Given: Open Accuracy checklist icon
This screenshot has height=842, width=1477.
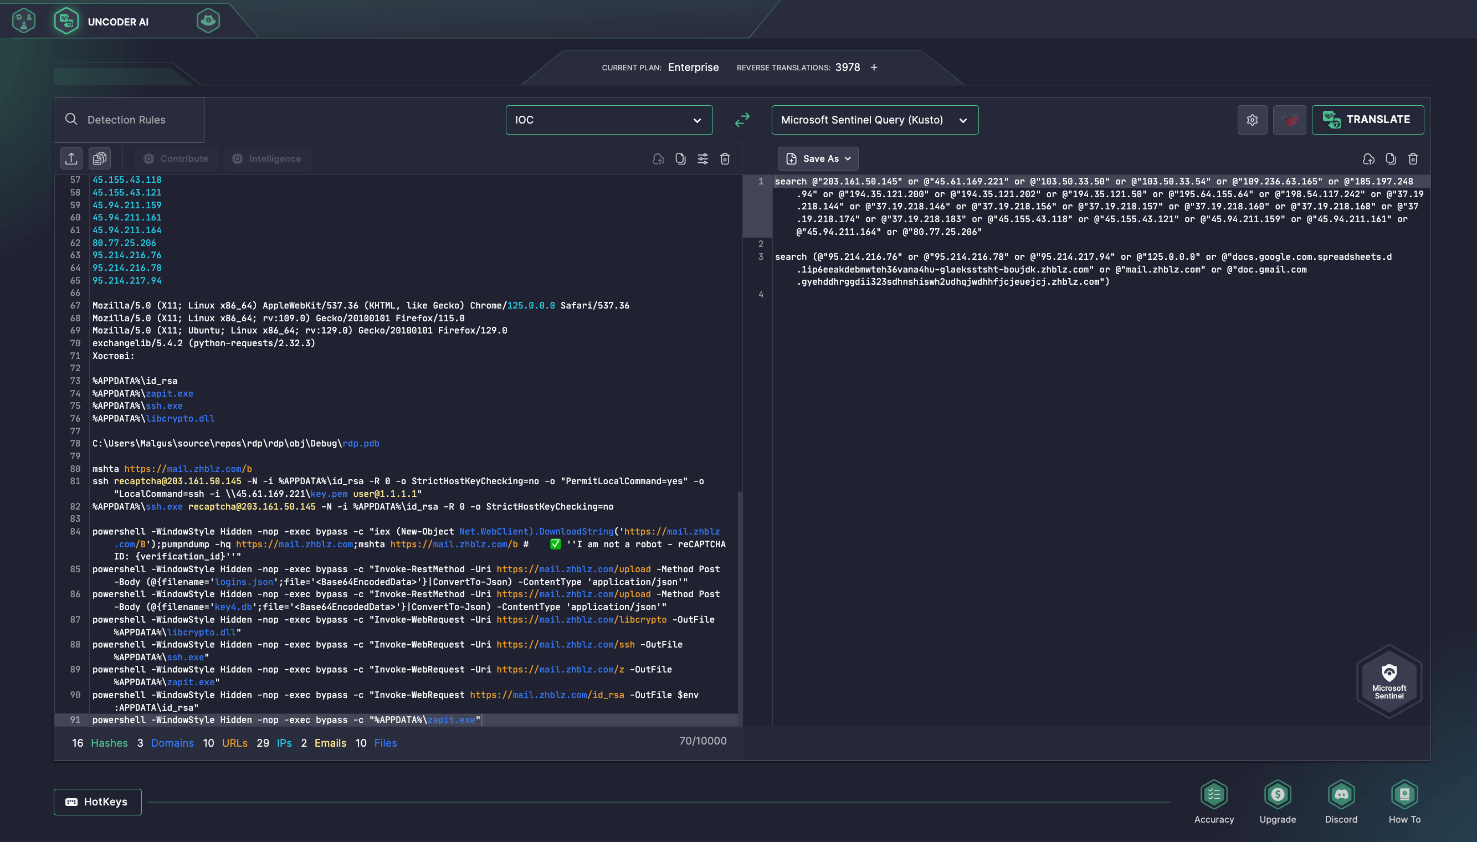Looking at the screenshot, I should pyautogui.click(x=1213, y=794).
